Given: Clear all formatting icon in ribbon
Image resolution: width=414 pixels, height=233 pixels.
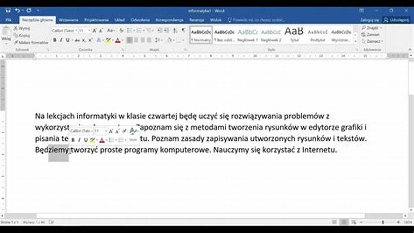Looking at the screenshot, I should (x=122, y=30).
